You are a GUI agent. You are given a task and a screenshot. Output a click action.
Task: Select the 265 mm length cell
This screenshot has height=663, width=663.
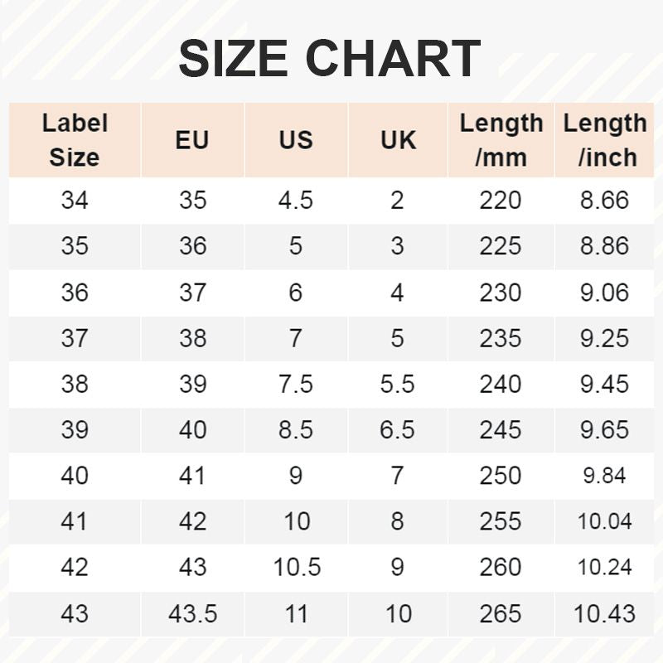tap(501, 614)
